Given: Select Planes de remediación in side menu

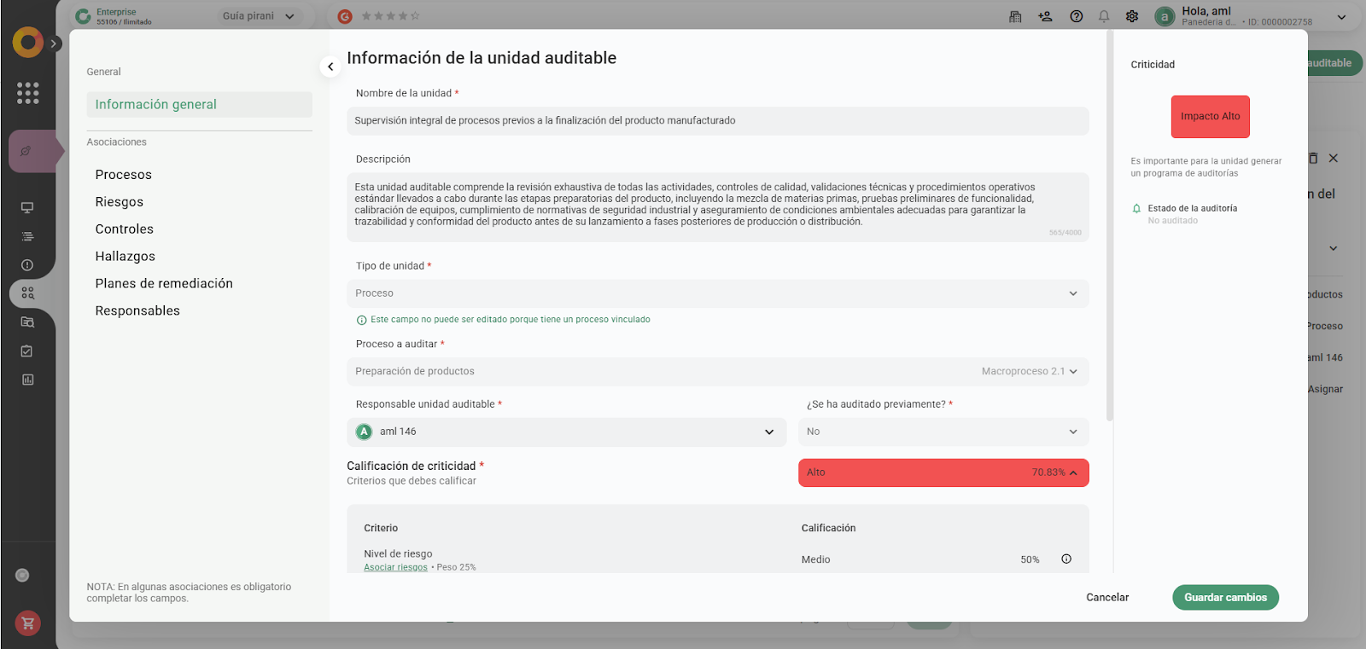Looking at the screenshot, I should [x=164, y=284].
